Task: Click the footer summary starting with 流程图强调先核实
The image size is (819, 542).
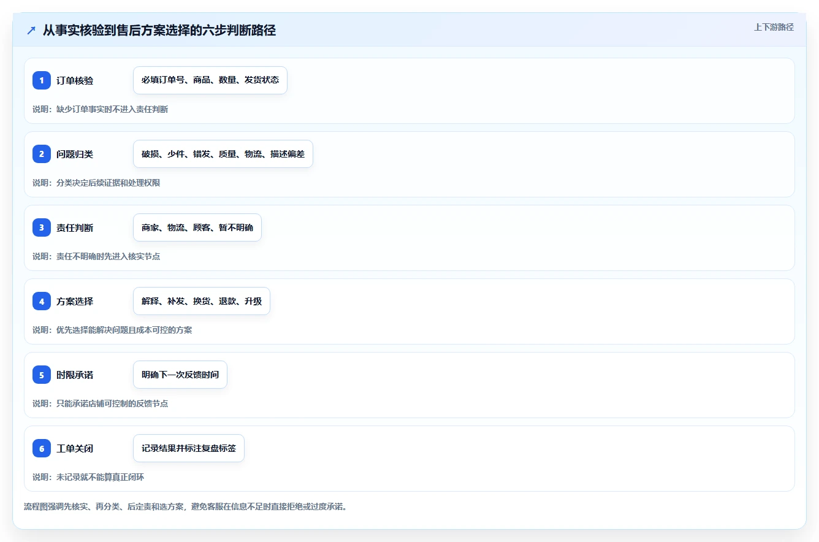Action: coord(186,507)
